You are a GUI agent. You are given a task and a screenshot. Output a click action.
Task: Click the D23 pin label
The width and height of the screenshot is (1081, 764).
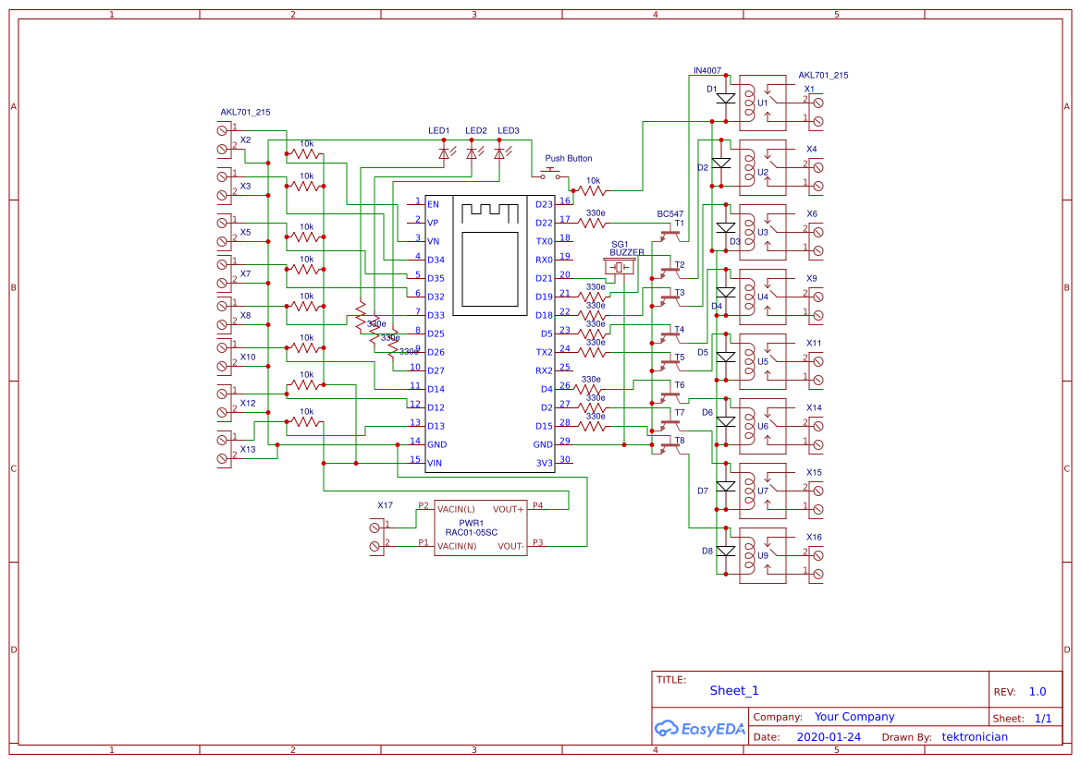coord(544,204)
